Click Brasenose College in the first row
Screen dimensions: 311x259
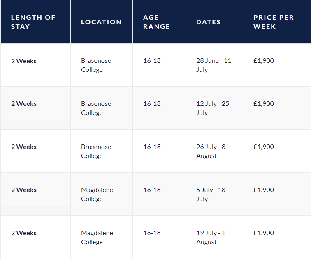pyautogui.click(x=96, y=65)
